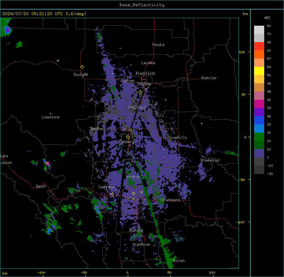Click the Lacombe city label
This screenshot has height=277, width=284.
pyautogui.click(x=148, y=63)
